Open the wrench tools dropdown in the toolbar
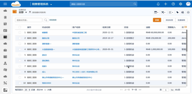This screenshot has height=94, width=192. point(163,12)
